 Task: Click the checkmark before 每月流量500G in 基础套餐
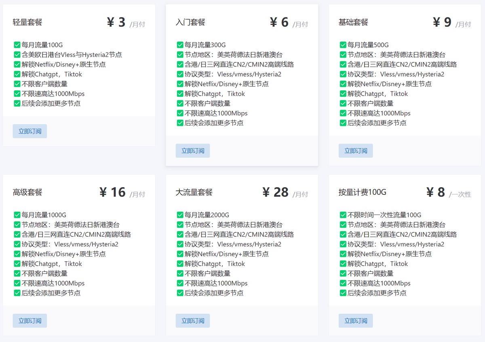tap(343, 45)
